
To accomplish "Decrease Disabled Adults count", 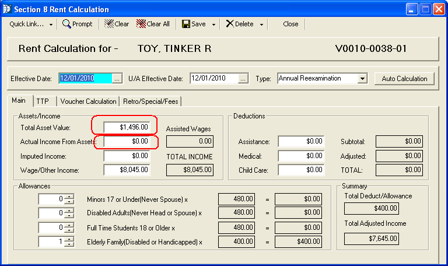I will tap(69, 215).
